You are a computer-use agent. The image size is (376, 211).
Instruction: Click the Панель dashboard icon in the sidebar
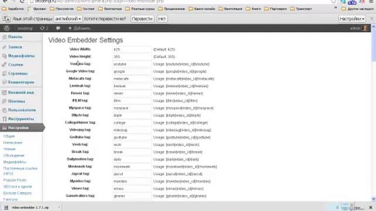coord(4,37)
